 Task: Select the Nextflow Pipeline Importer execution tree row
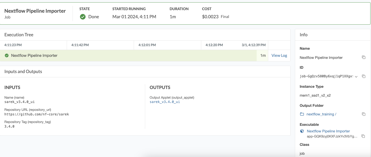coord(34,56)
